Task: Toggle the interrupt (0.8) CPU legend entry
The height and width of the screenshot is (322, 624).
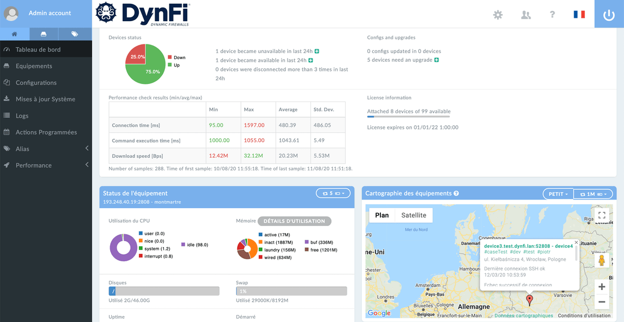Action: 156,256
